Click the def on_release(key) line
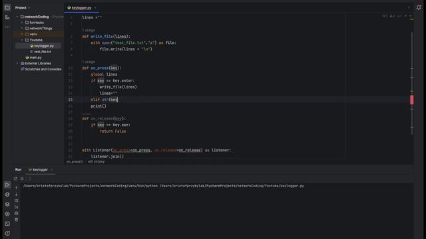Viewport: 426px width, 239px height. click(x=104, y=119)
